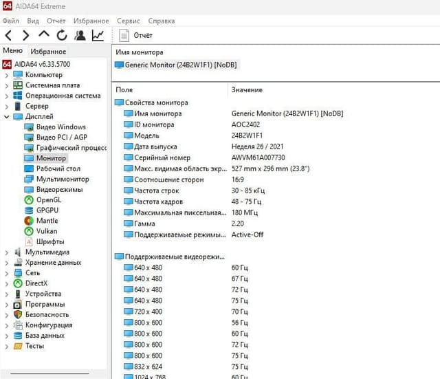Click the Сеть network icon
The width and height of the screenshot is (440, 379).
click(18, 273)
